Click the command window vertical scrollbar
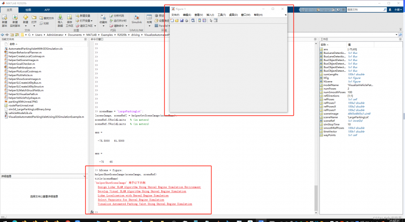405x222 pixels. pos(316,198)
